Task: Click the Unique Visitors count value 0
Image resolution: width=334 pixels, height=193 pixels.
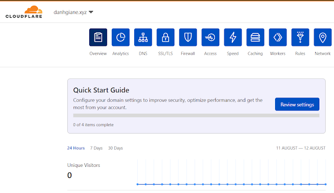Action: click(69, 175)
